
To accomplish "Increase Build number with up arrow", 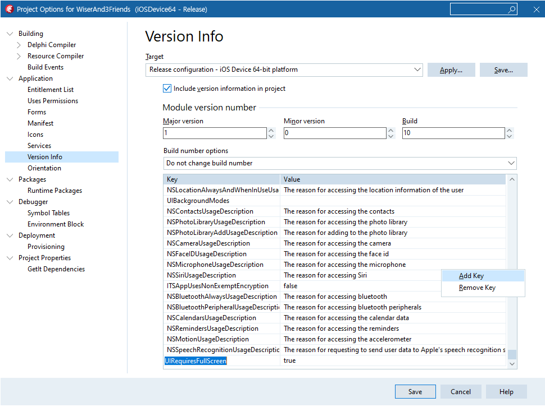I will [510, 131].
